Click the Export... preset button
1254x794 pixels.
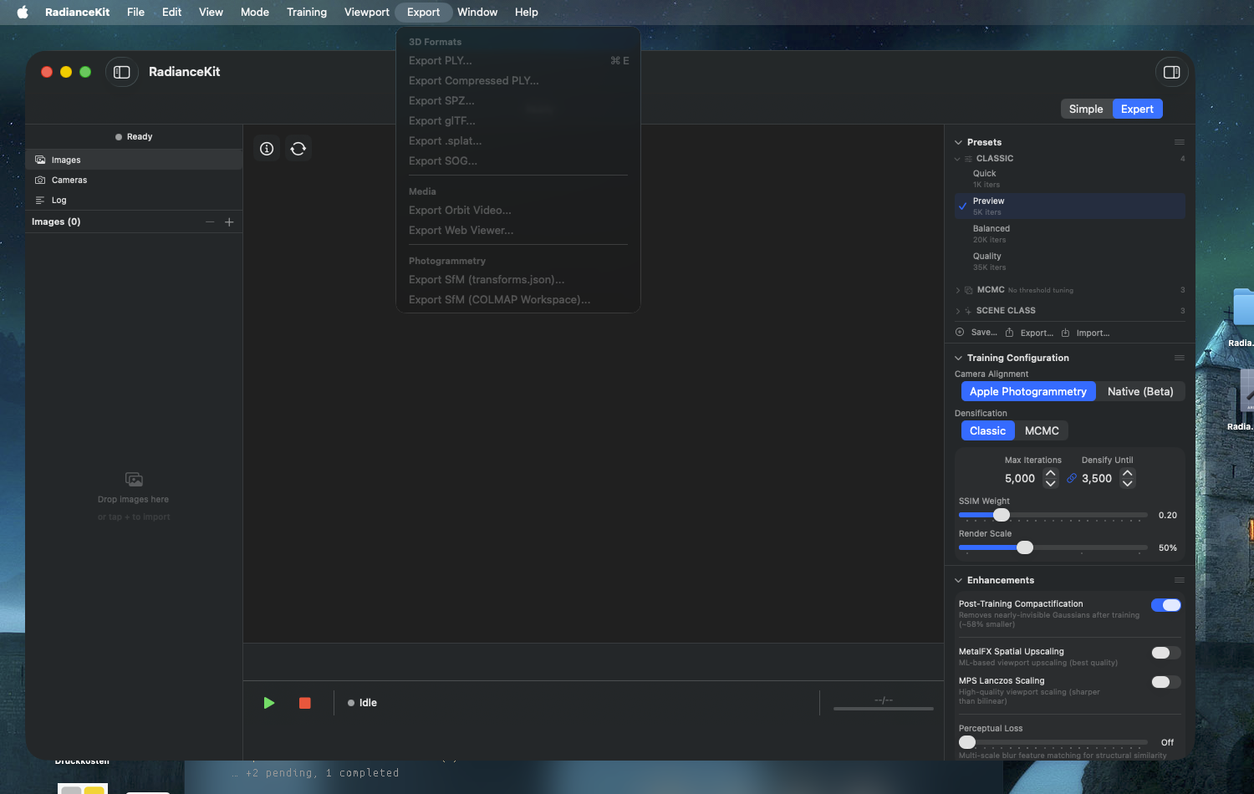coord(1029,333)
